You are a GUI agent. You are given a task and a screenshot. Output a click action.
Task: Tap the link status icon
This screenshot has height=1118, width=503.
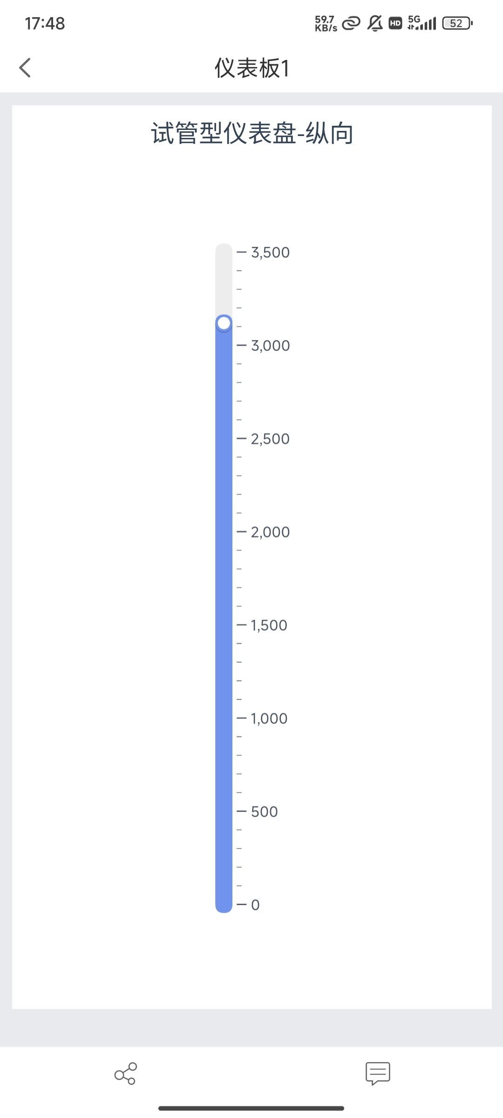351,23
